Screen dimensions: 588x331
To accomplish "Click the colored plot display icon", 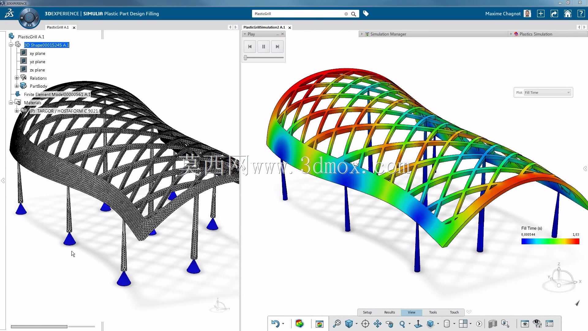I will [300, 324].
